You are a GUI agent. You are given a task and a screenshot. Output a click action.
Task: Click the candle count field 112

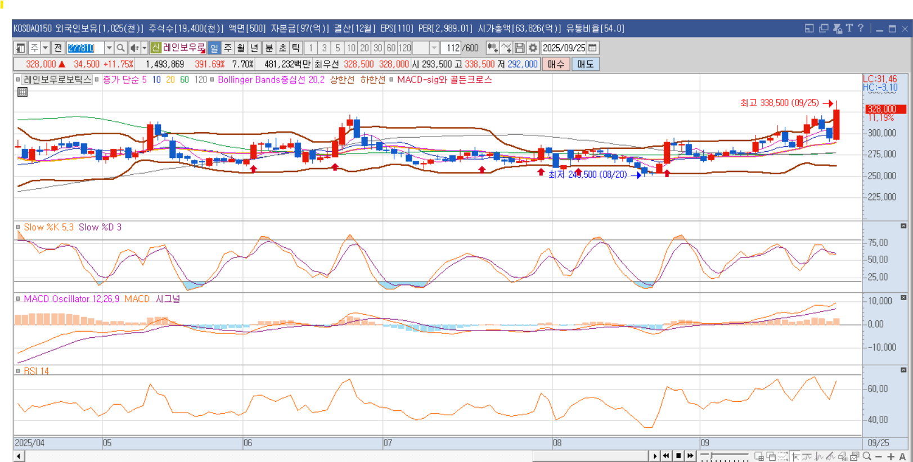(452, 48)
